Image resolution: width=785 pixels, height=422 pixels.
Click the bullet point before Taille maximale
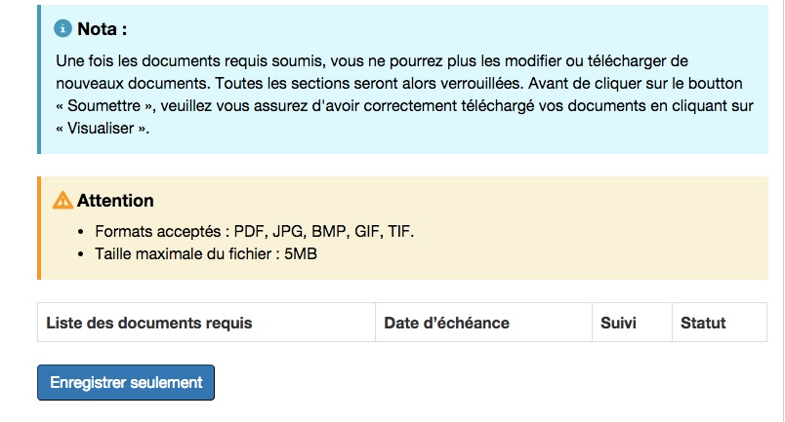coord(81,253)
